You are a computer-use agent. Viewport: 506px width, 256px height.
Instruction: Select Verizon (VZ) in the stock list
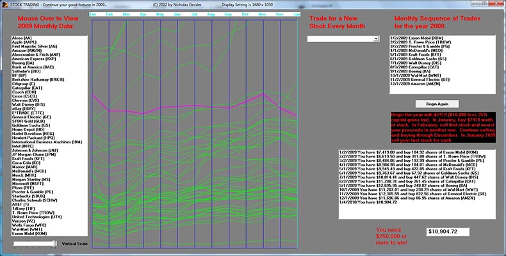(x=24, y=221)
